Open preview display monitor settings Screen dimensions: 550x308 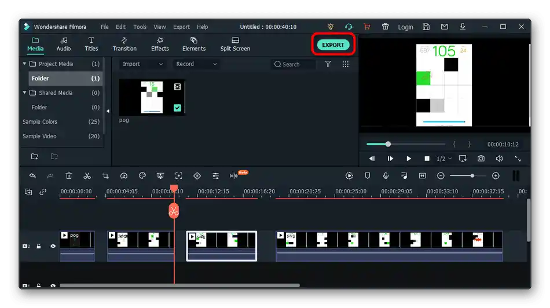[463, 159]
